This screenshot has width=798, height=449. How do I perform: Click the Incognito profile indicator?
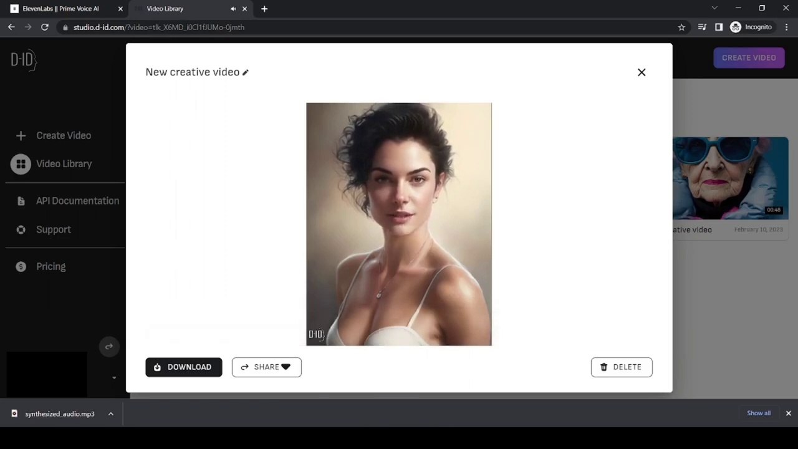click(x=751, y=27)
